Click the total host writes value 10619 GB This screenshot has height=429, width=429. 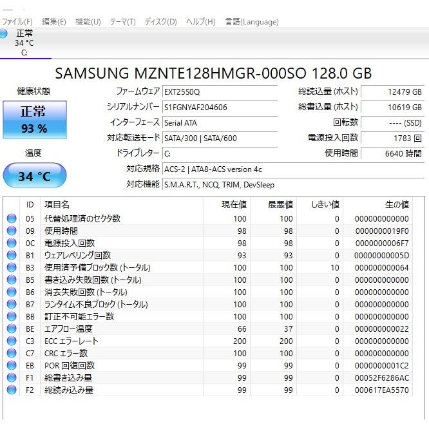[393, 107]
